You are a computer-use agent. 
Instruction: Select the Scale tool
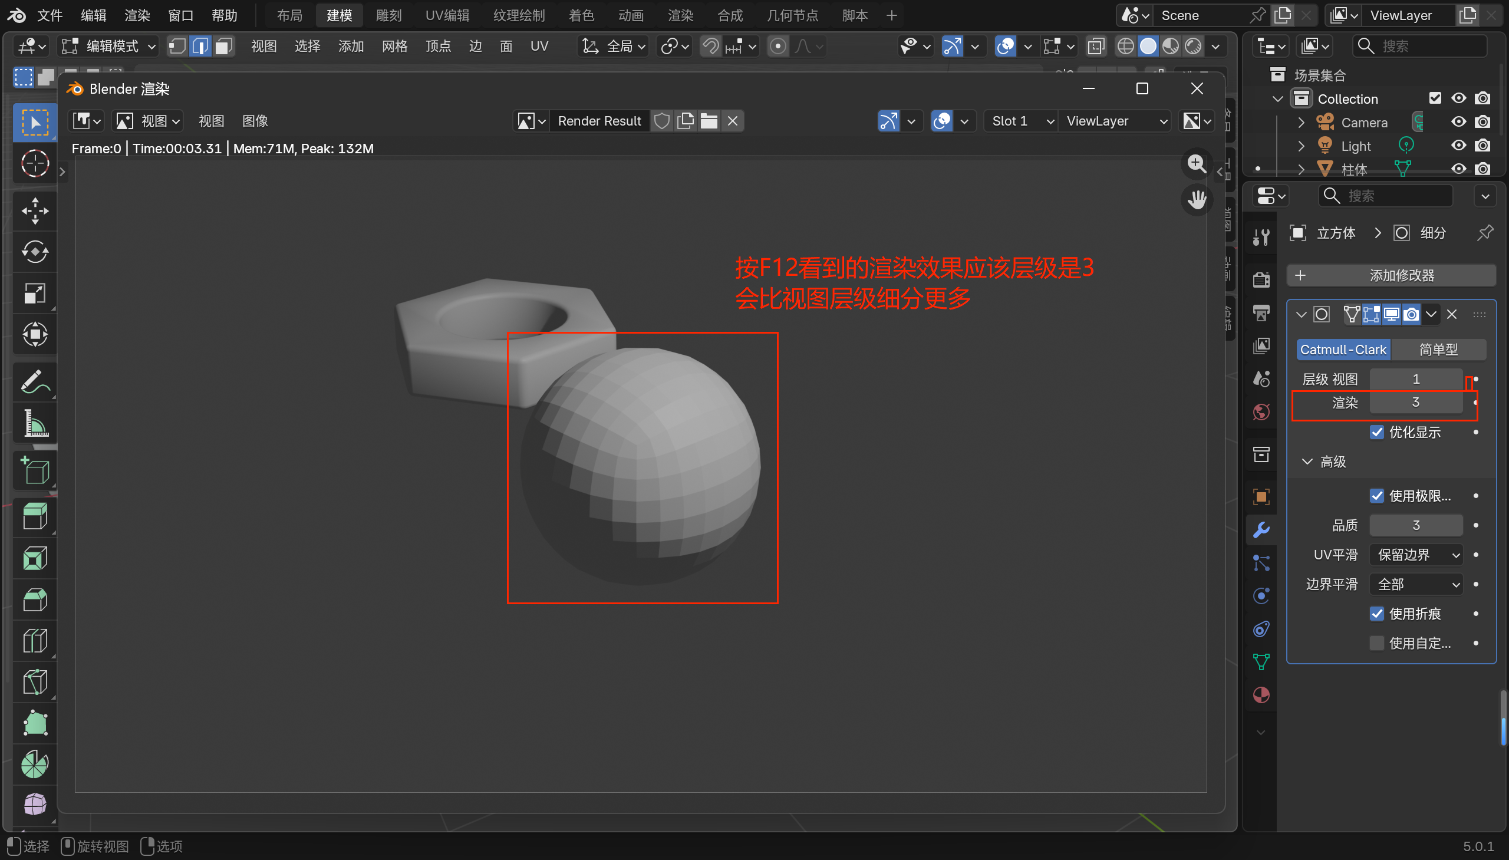coord(35,294)
